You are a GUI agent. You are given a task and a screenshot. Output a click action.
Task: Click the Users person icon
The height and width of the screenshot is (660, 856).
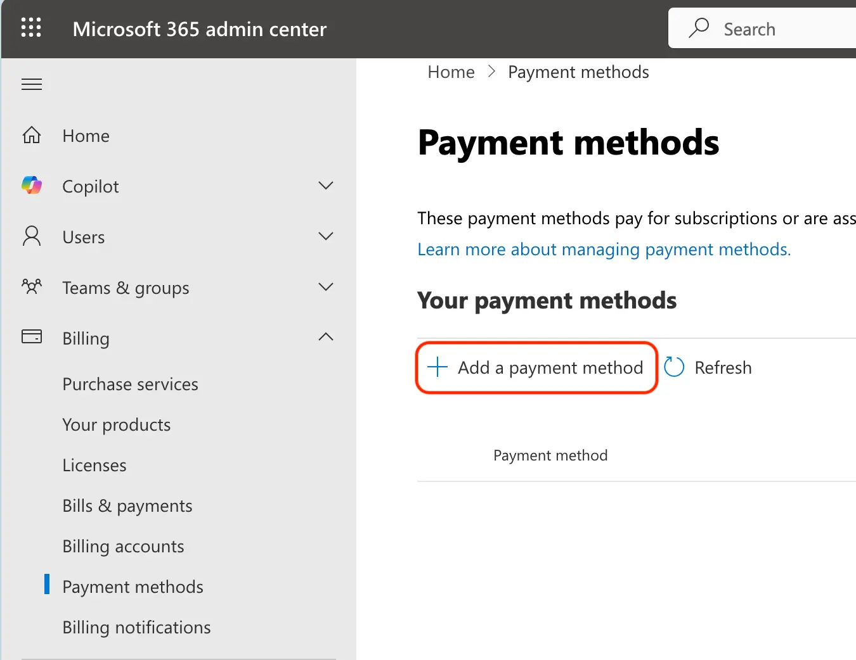pos(32,236)
